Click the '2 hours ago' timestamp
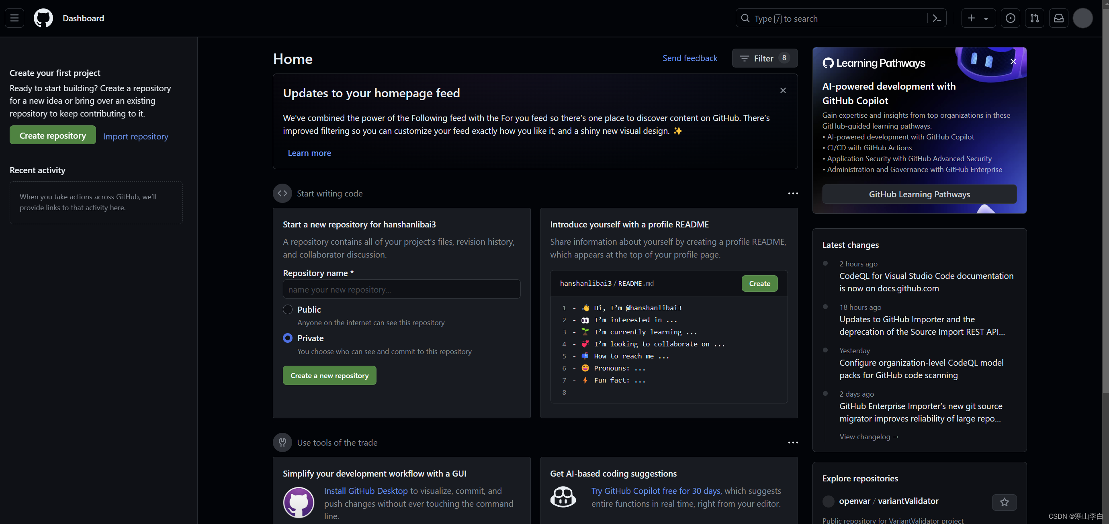Screen dimensions: 1109x524 click(x=858, y=264)
